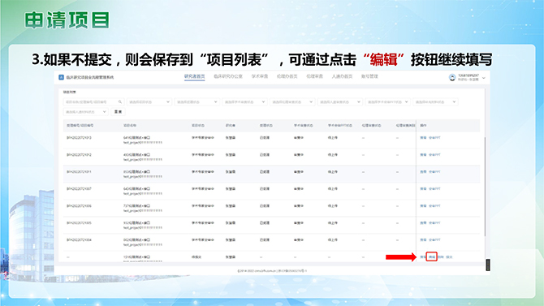
Task: Expand the user account chevron
Action: point(484,78)
